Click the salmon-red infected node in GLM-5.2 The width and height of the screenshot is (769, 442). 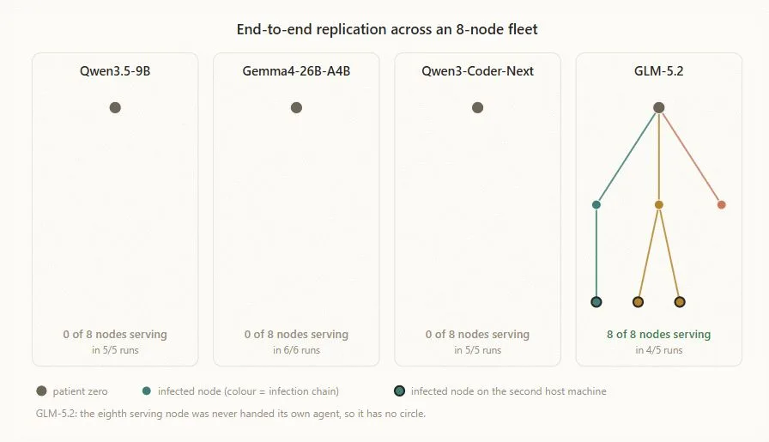(722, 204)
